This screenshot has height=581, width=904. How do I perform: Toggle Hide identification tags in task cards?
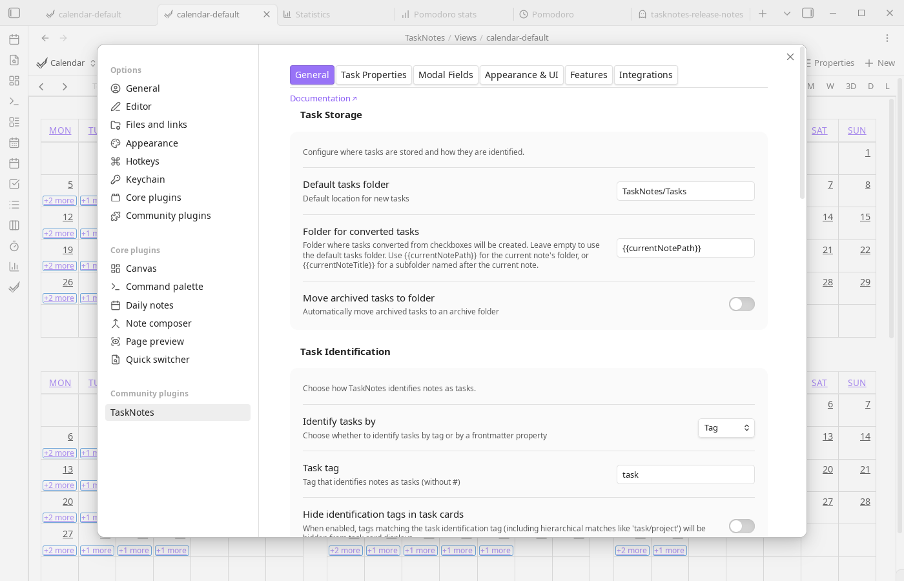coord(741,526)
